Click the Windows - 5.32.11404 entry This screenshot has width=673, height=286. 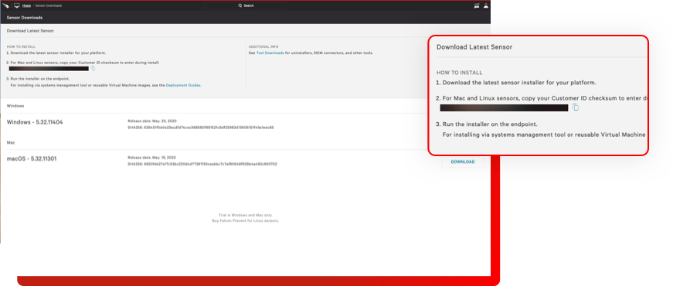35,122
